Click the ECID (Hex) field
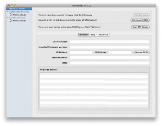 pyautogui.click(x=120, y=52)
